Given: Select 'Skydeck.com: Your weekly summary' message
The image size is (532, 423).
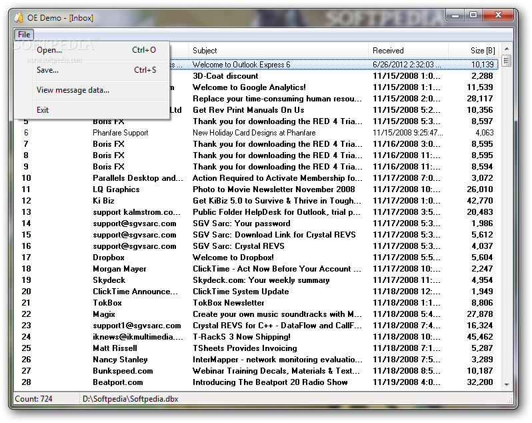Looking at the screenshot, I should (x=261, y=280).
